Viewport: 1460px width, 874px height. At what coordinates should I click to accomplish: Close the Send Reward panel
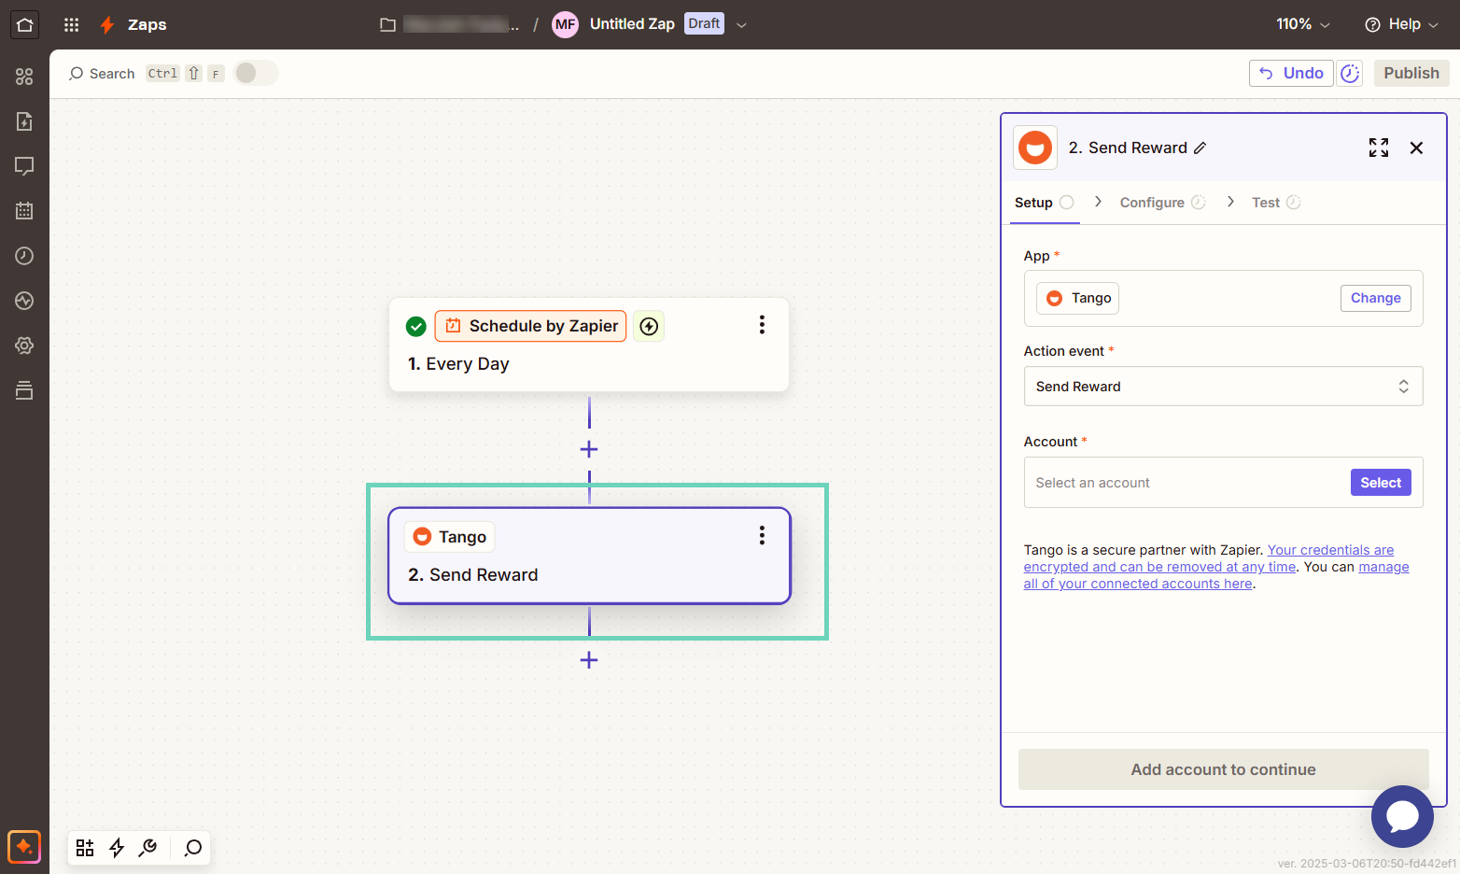[1416, 148]
